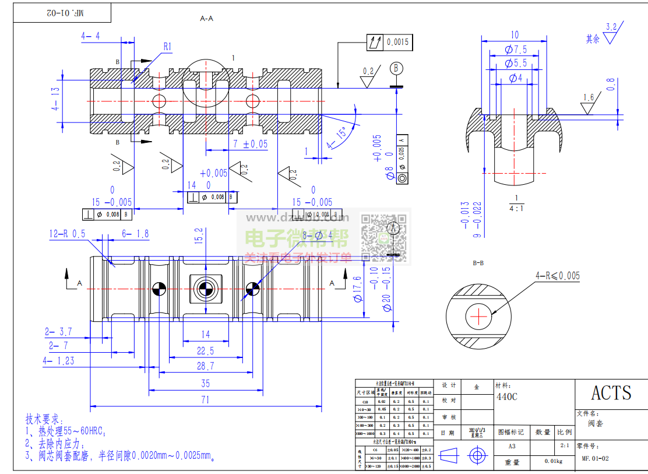Select the B-B section red crosshair
Image resolution: width=648 pixels, height=474 pixels.
(478, 316)
